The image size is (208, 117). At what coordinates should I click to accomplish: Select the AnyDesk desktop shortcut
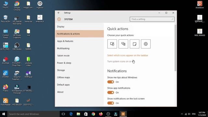click(6, 60)
